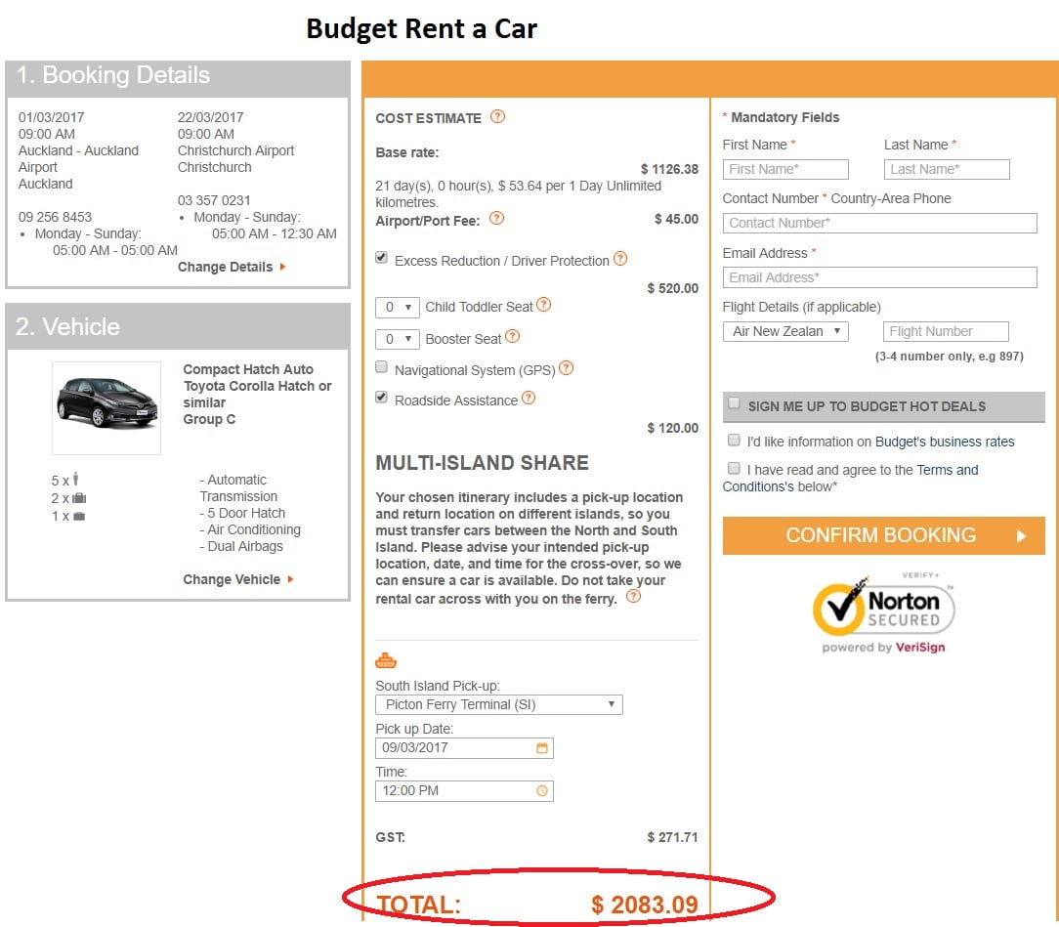The height and width of the screenshot is (927, 1059).
Task: Click the Change Vehicle arrow icon
Action: click(290, 579)
